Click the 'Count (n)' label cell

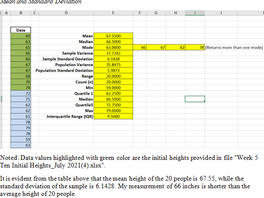[x=84, y=82]
